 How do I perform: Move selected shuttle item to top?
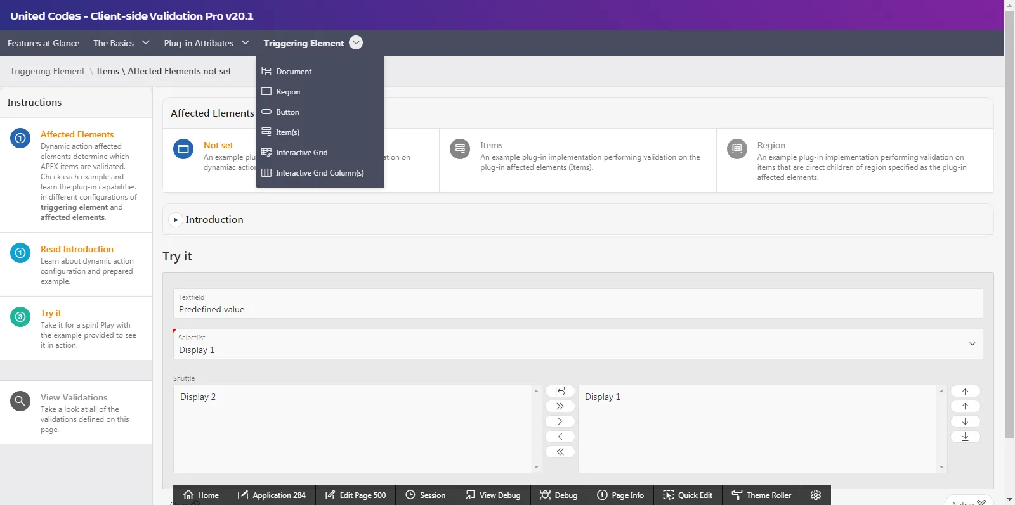tap(965, 391)
